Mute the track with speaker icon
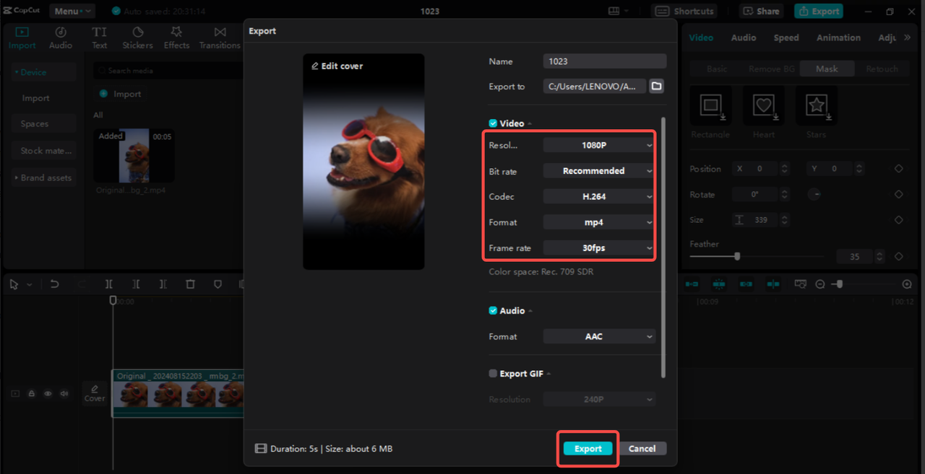The width and height of the screenshot is (925, 474). click(x=64, y=394)
